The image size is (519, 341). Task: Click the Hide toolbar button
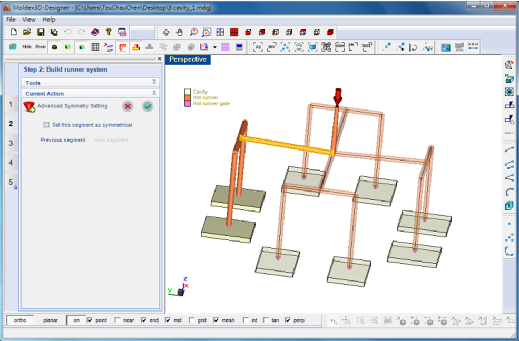(x=27, y=47)
